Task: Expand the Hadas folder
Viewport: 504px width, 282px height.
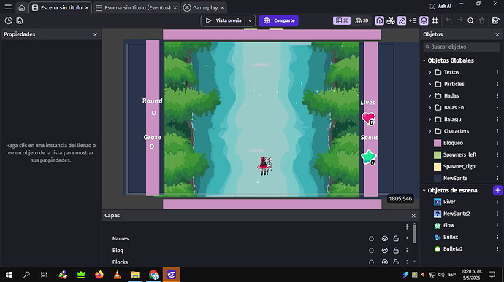Action: pyautogui.click(x=430, y=96)
